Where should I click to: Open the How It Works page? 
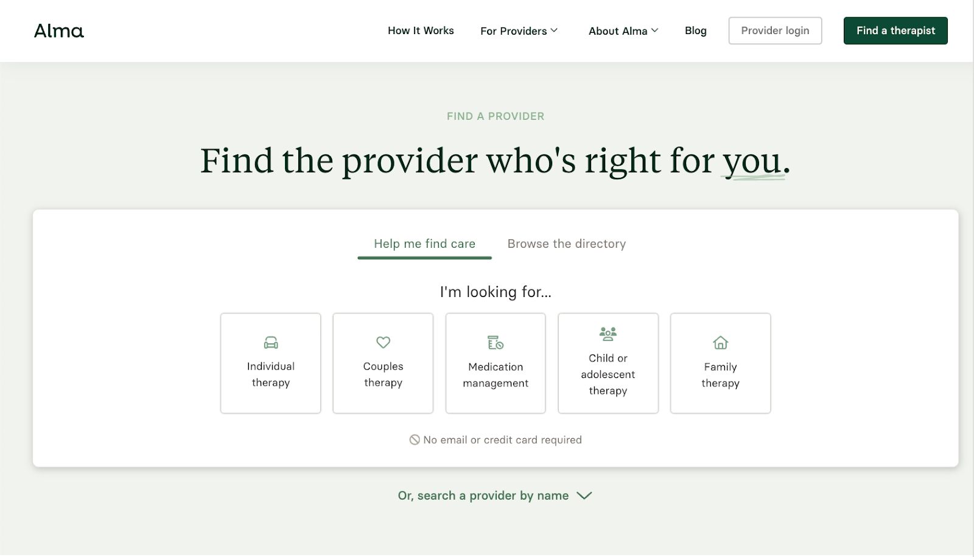421,30
